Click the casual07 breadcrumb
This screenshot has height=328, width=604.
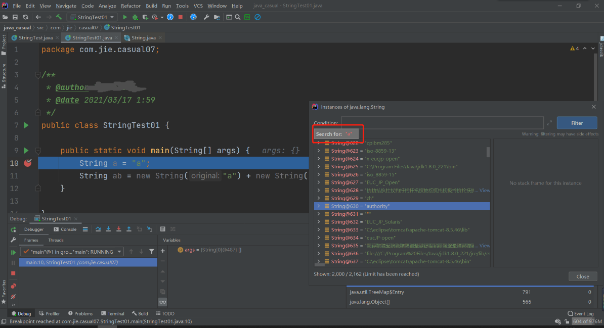[x=89, y=28]
